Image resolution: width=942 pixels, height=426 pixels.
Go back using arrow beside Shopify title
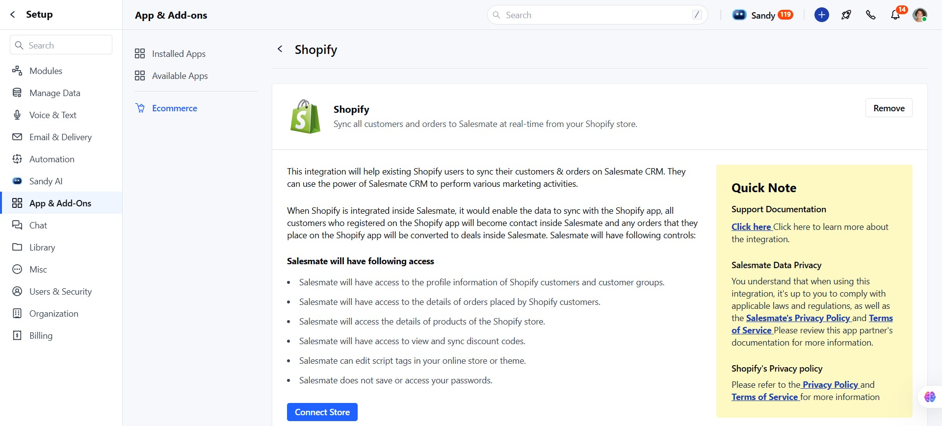[280, 49]
